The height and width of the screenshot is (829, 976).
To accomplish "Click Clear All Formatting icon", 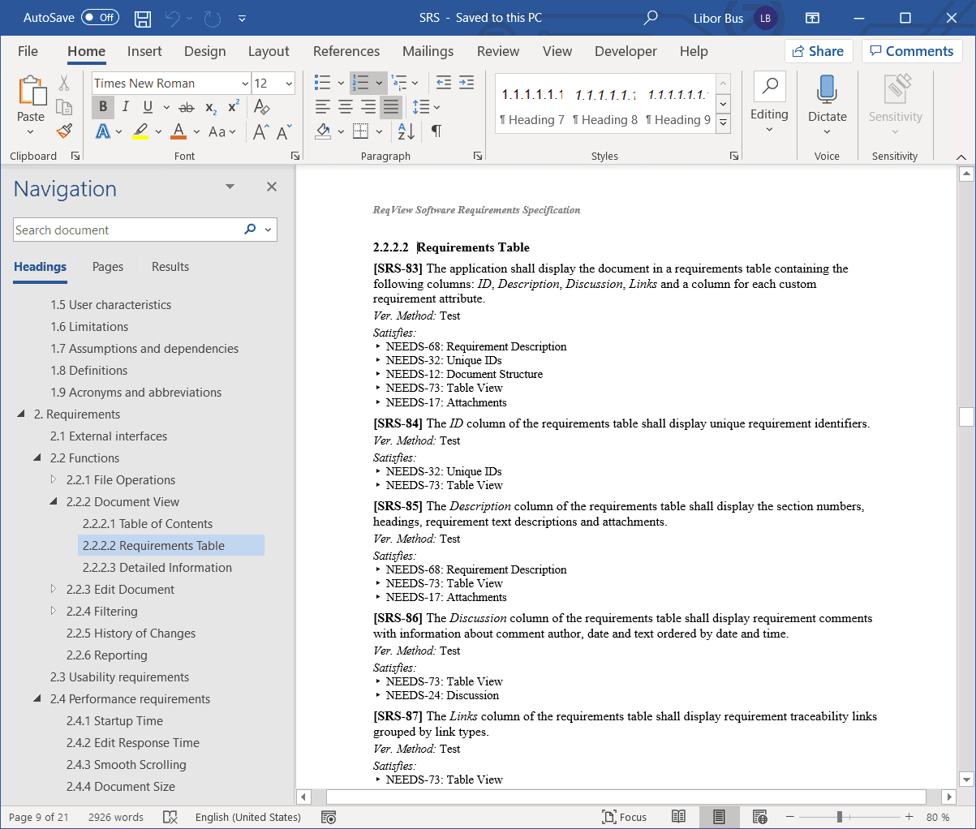I will pyautogui.click(x=261, y=106).
